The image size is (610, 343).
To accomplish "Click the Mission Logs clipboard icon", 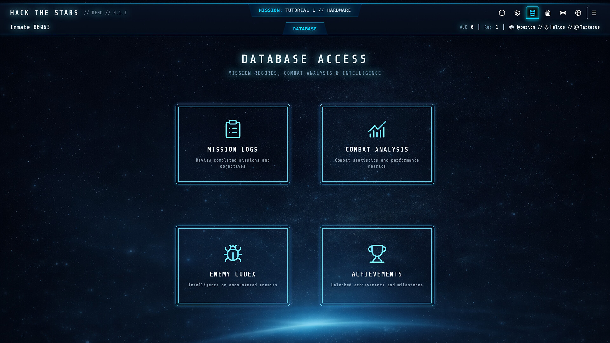I will click(233, 129).
